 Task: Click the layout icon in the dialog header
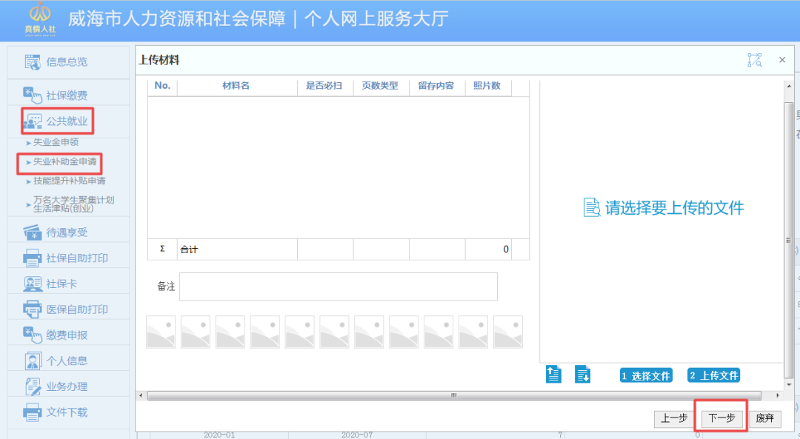(754, 59)
